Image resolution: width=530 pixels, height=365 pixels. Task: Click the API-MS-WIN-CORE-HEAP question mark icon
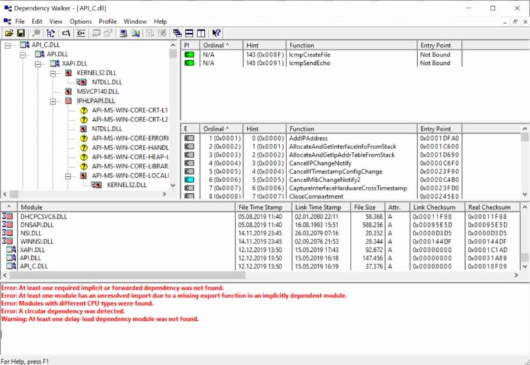point(84,157)
